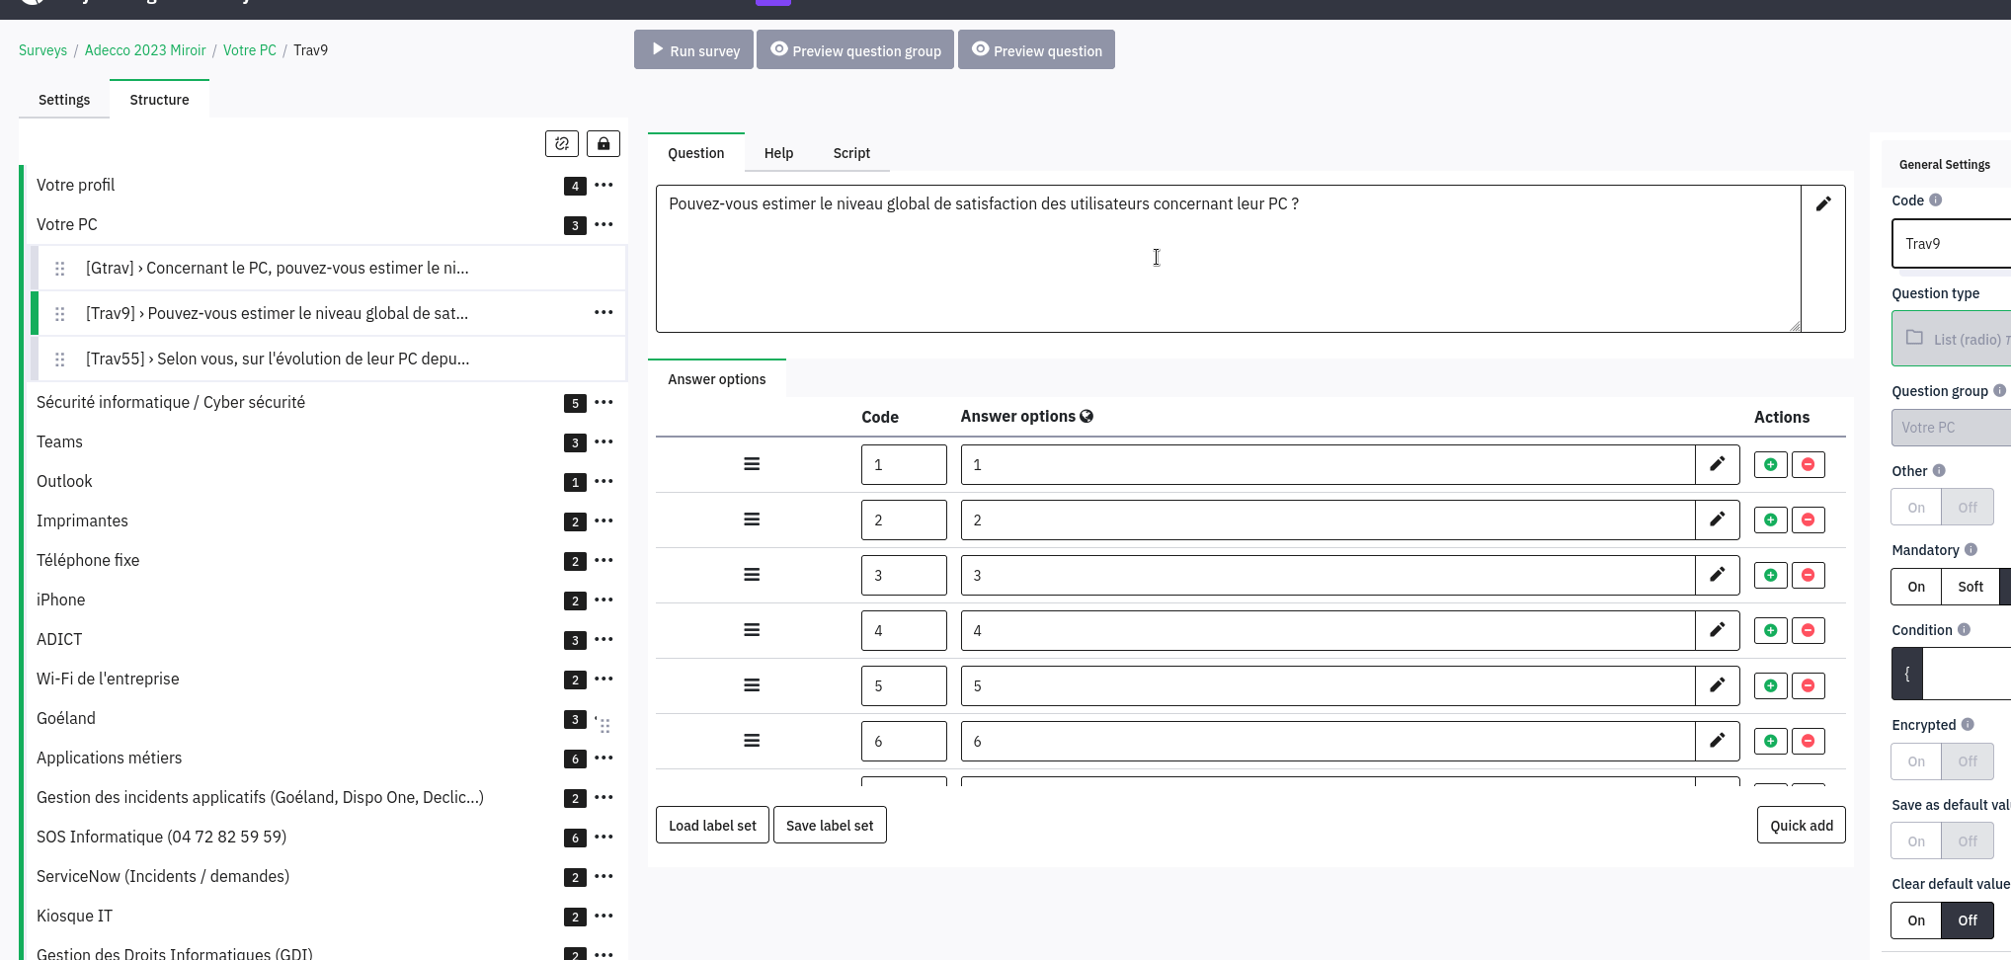Set Mandatory to On
The image size is (2011, 960).
[1916, 587]
